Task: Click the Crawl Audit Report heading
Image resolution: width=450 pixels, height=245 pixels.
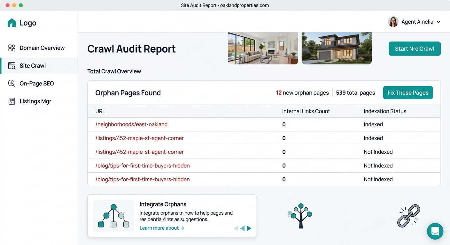Action: tap(131, 49)
